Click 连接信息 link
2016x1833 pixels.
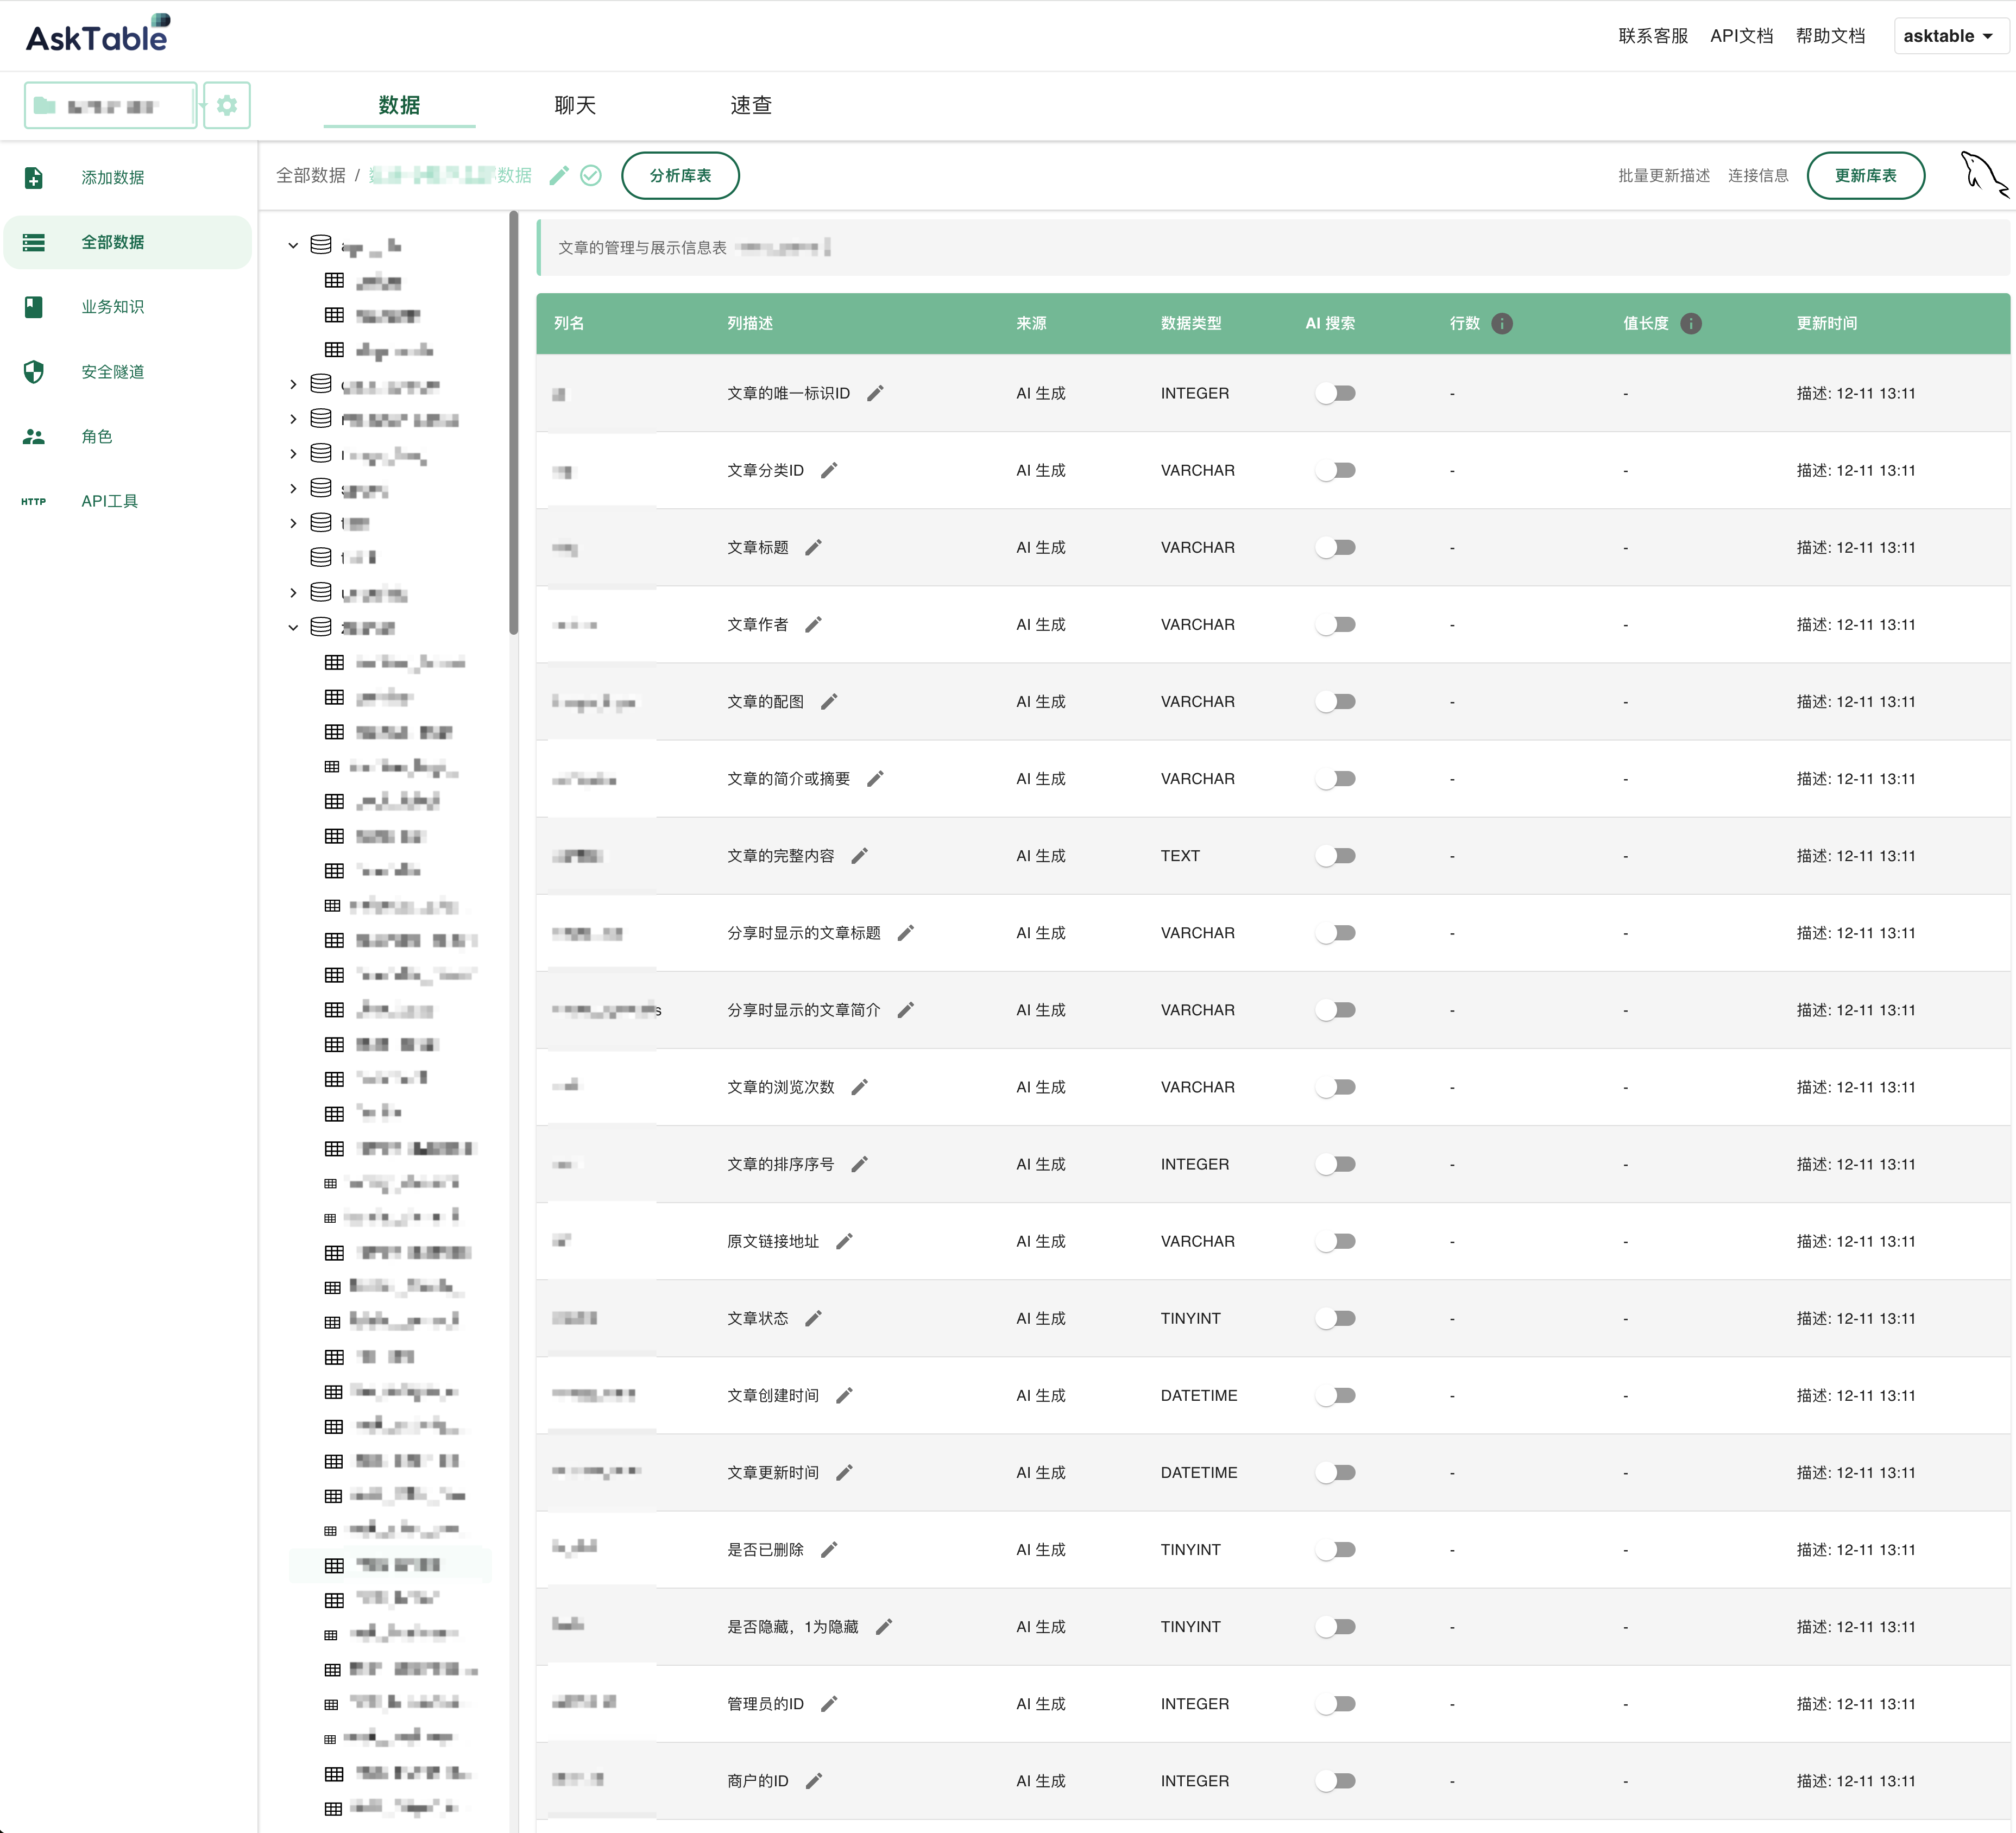point(1758,175)
